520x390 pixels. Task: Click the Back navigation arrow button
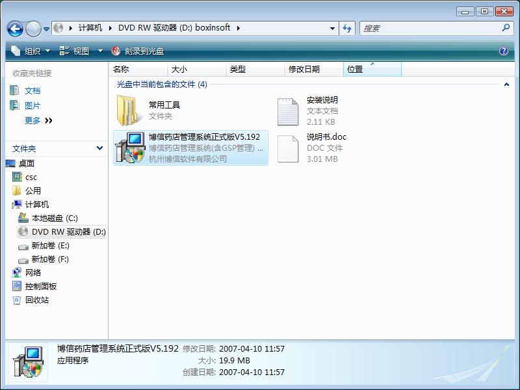15,29
